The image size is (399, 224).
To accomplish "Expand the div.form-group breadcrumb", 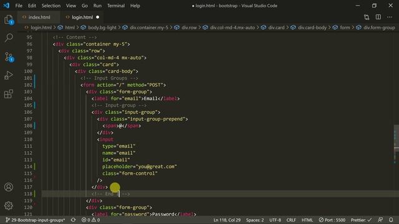I will (x=379, y=27).
